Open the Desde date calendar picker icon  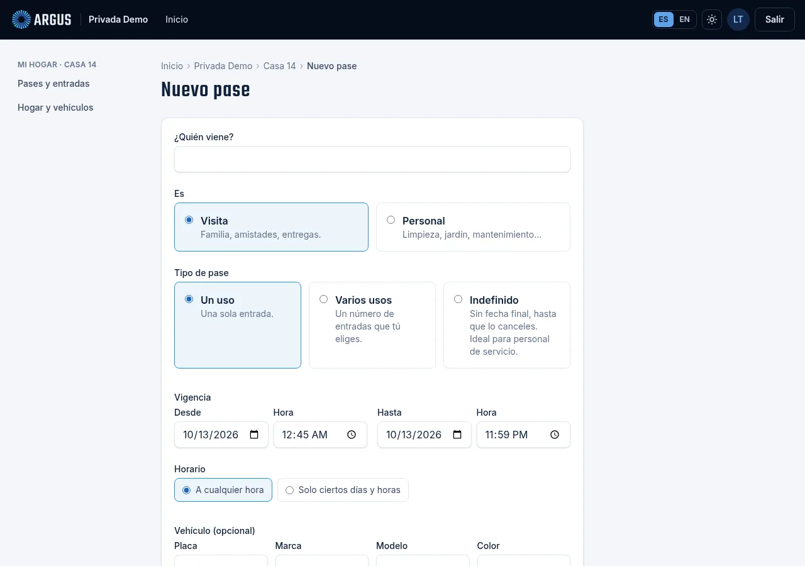tap(254, 435)
